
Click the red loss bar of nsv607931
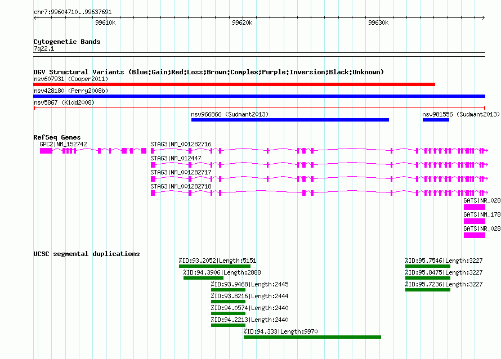pos(234,84)
